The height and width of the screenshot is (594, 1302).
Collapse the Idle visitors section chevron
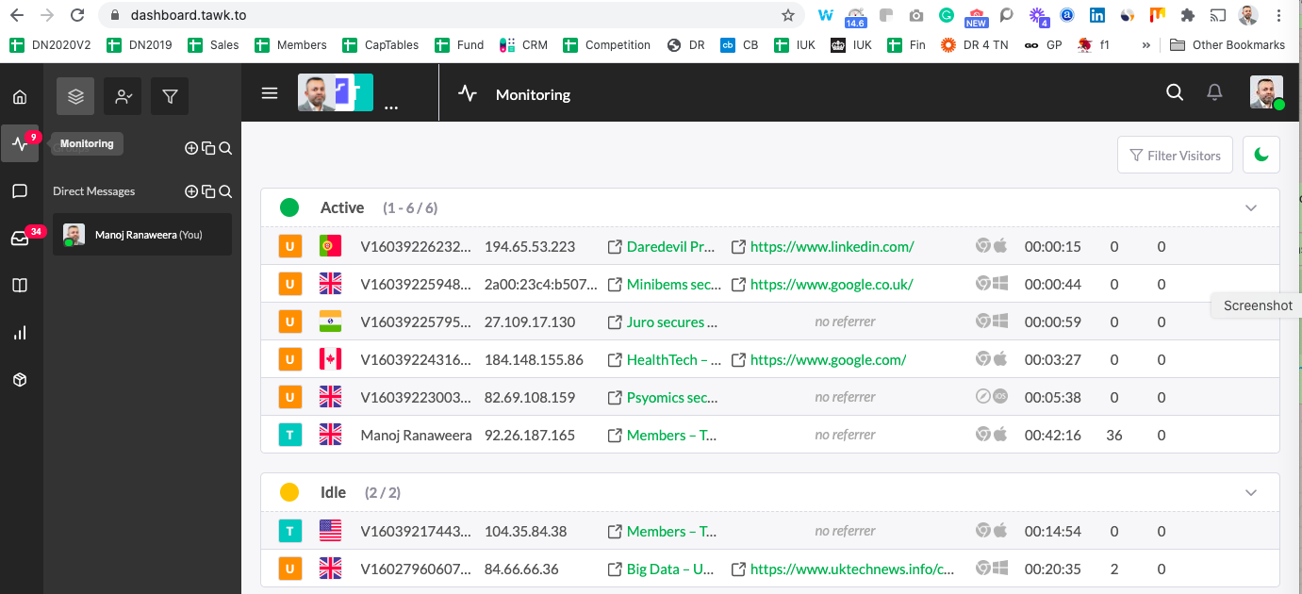pyautogui.click(x=1251, y=493)
